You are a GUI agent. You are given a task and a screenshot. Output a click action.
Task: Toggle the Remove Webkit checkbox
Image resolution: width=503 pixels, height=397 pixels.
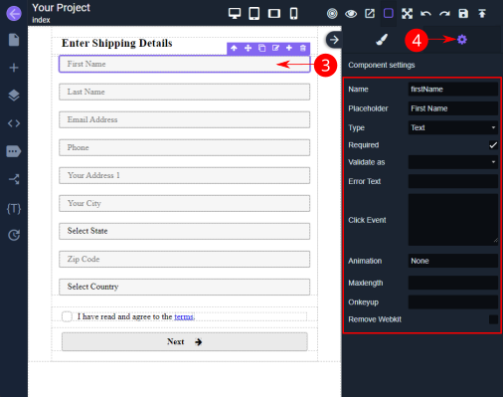tap(493, 319)
